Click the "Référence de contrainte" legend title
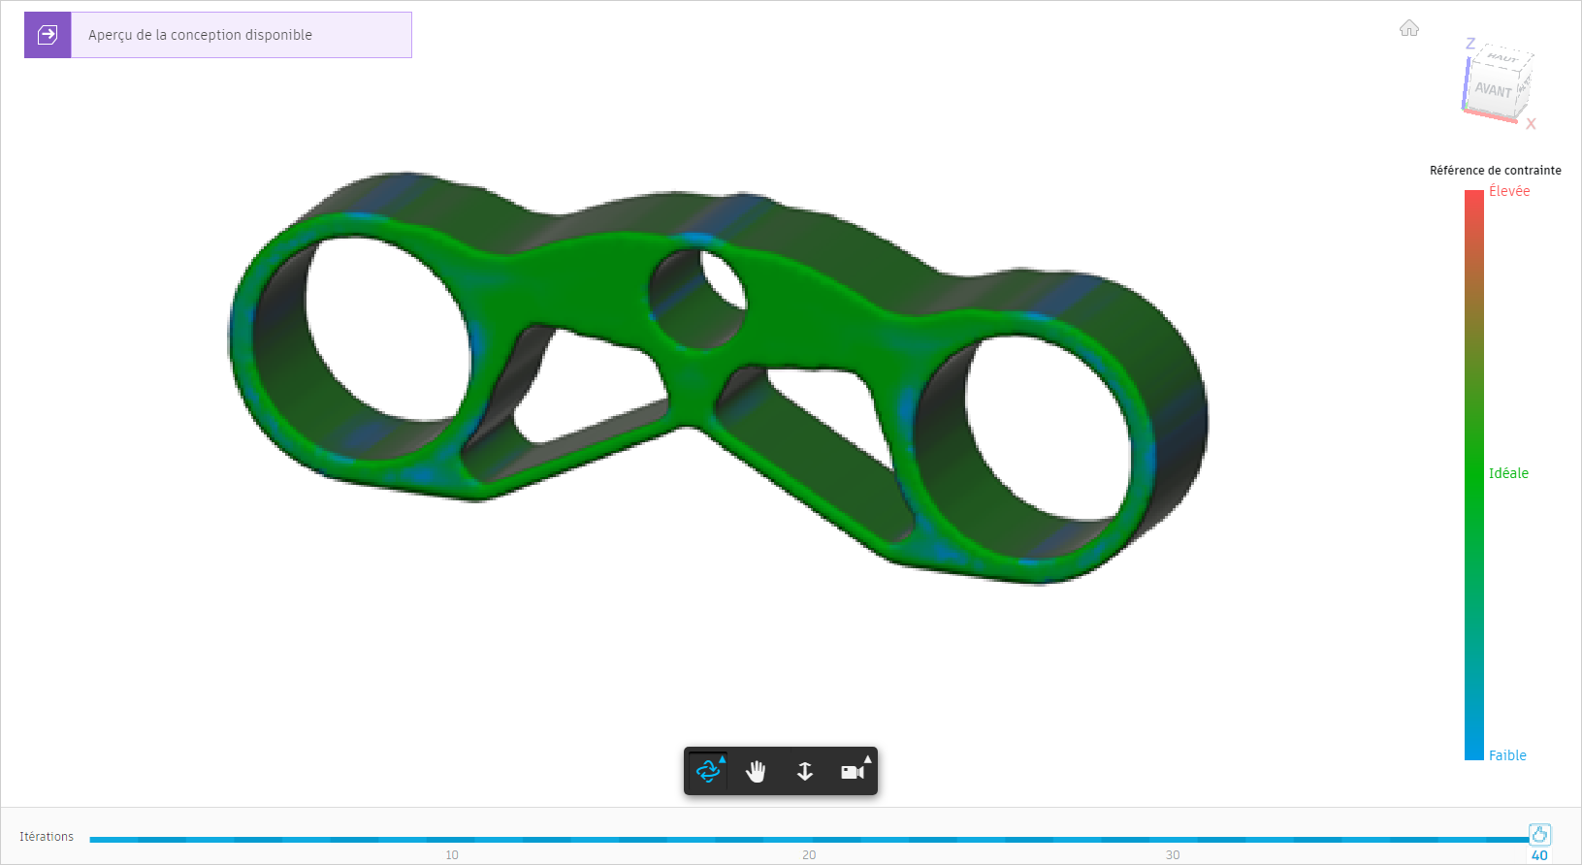The image size is (1582, 865). coord(1496,170)
